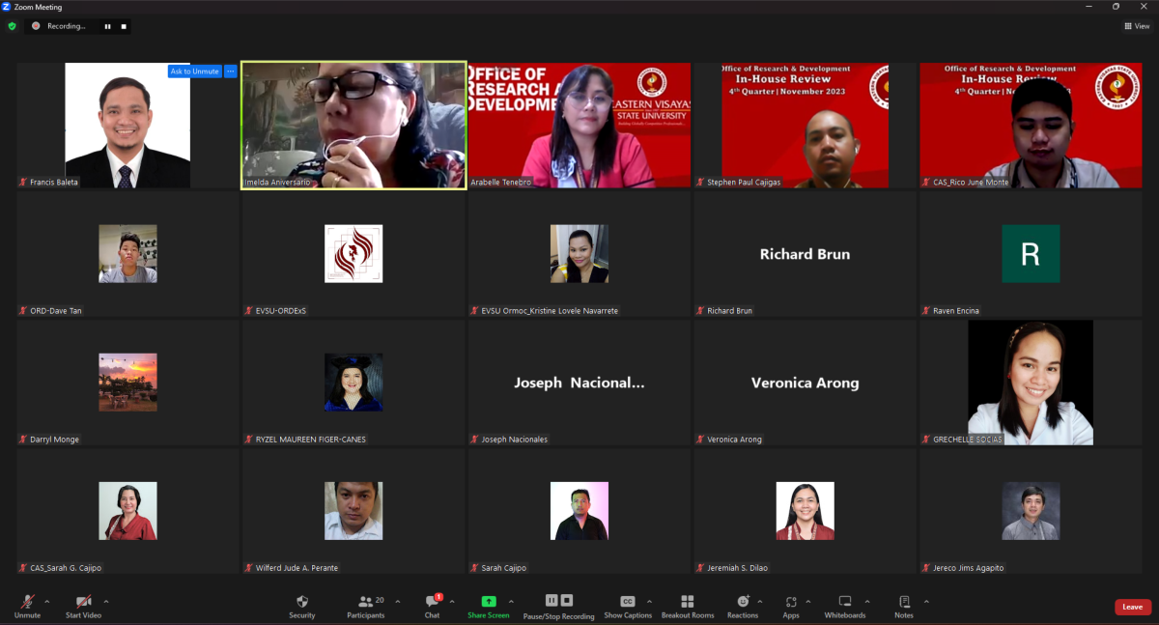Select Grechelle Socias's video tile

[x=1030, y=383]
